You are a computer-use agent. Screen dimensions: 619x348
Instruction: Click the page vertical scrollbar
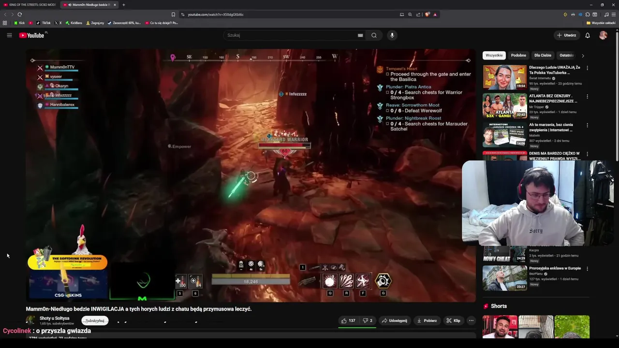click(x=617, y=97)
